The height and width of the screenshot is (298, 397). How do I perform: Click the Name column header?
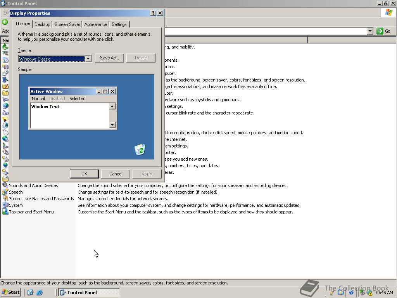pyautogui.click(x=5, y=40)
